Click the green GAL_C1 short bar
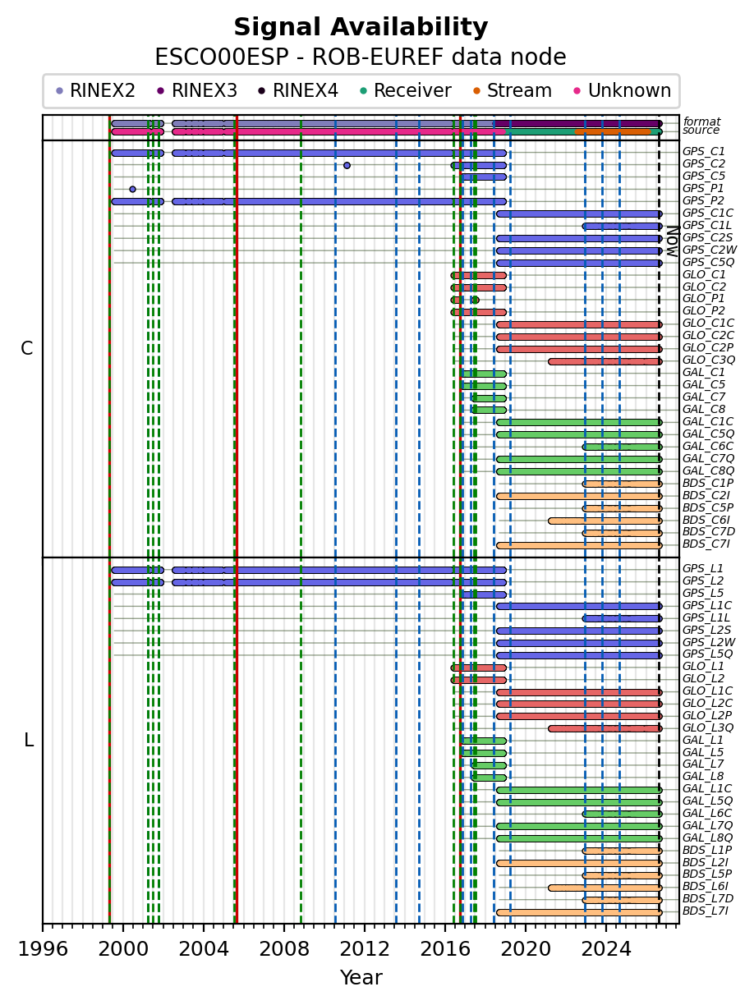 [x=483, y=373]
